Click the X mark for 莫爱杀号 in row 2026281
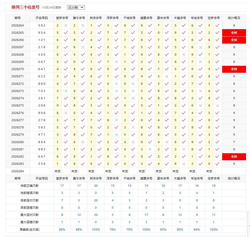 tap(150, 149)
